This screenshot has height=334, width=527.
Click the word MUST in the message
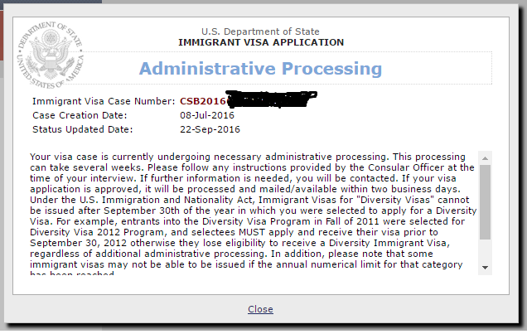click(252, 232)
